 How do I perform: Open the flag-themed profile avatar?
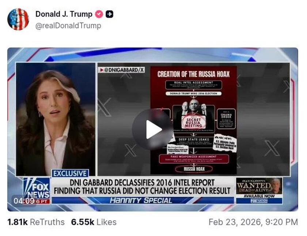coord(18,19)
